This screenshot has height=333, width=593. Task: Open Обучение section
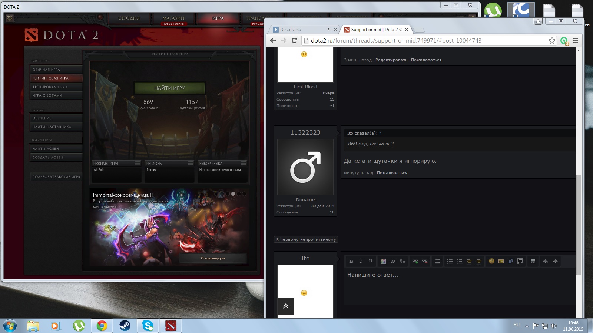[56, 118]
